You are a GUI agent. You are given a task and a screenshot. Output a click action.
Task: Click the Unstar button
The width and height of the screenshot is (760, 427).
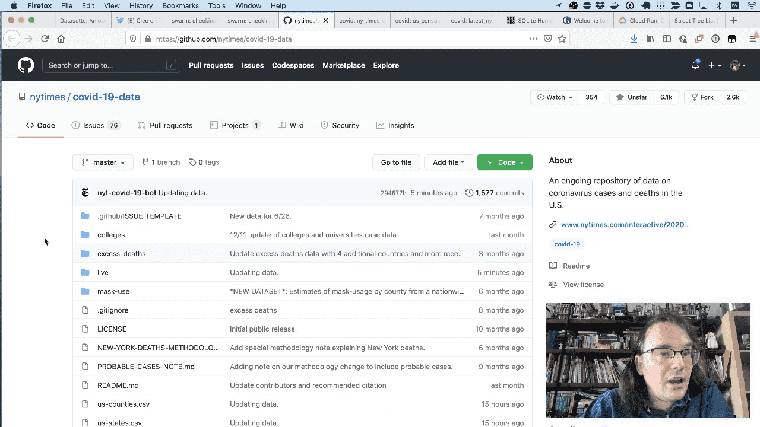(632, 97)
